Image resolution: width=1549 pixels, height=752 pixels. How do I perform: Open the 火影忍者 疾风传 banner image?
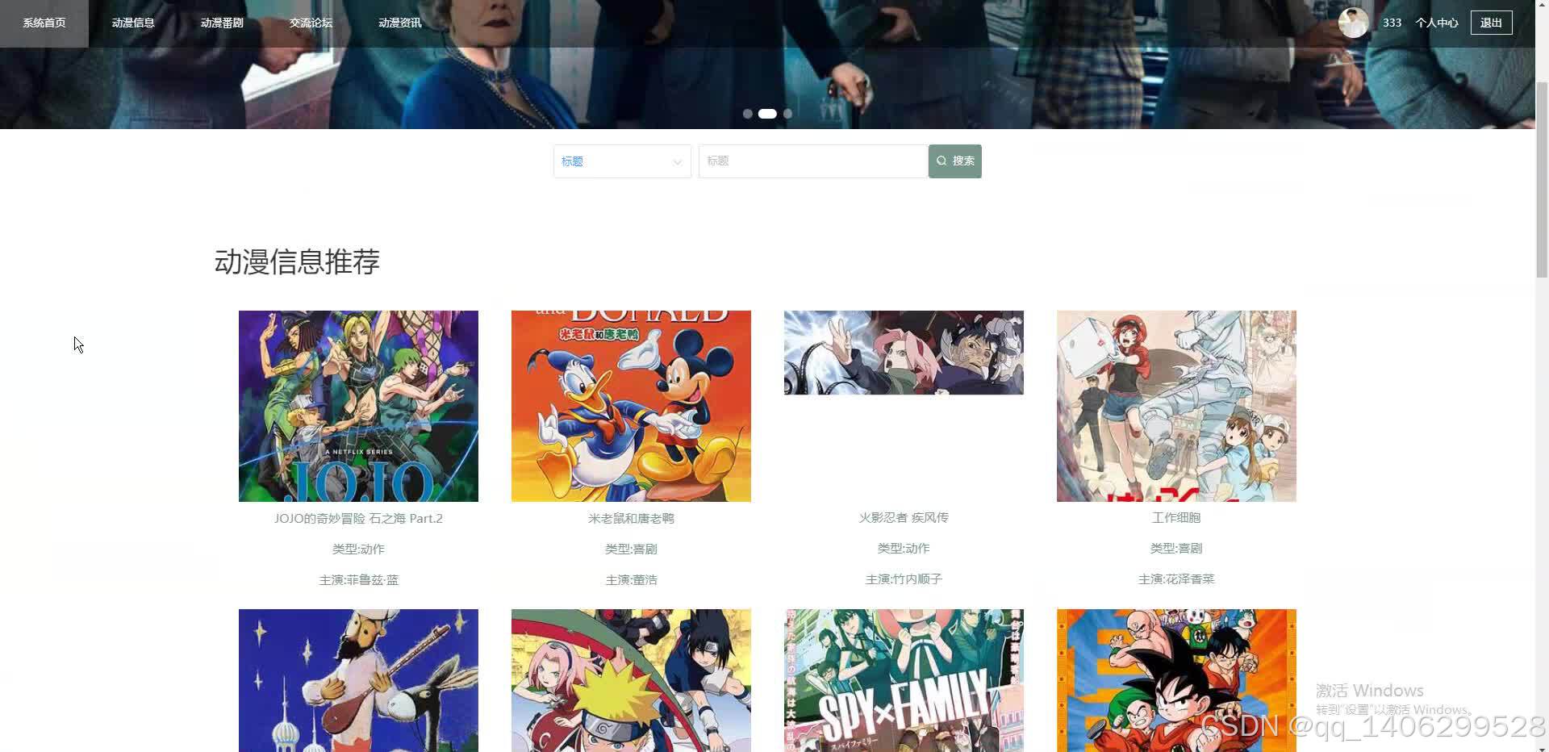[904, 353]
